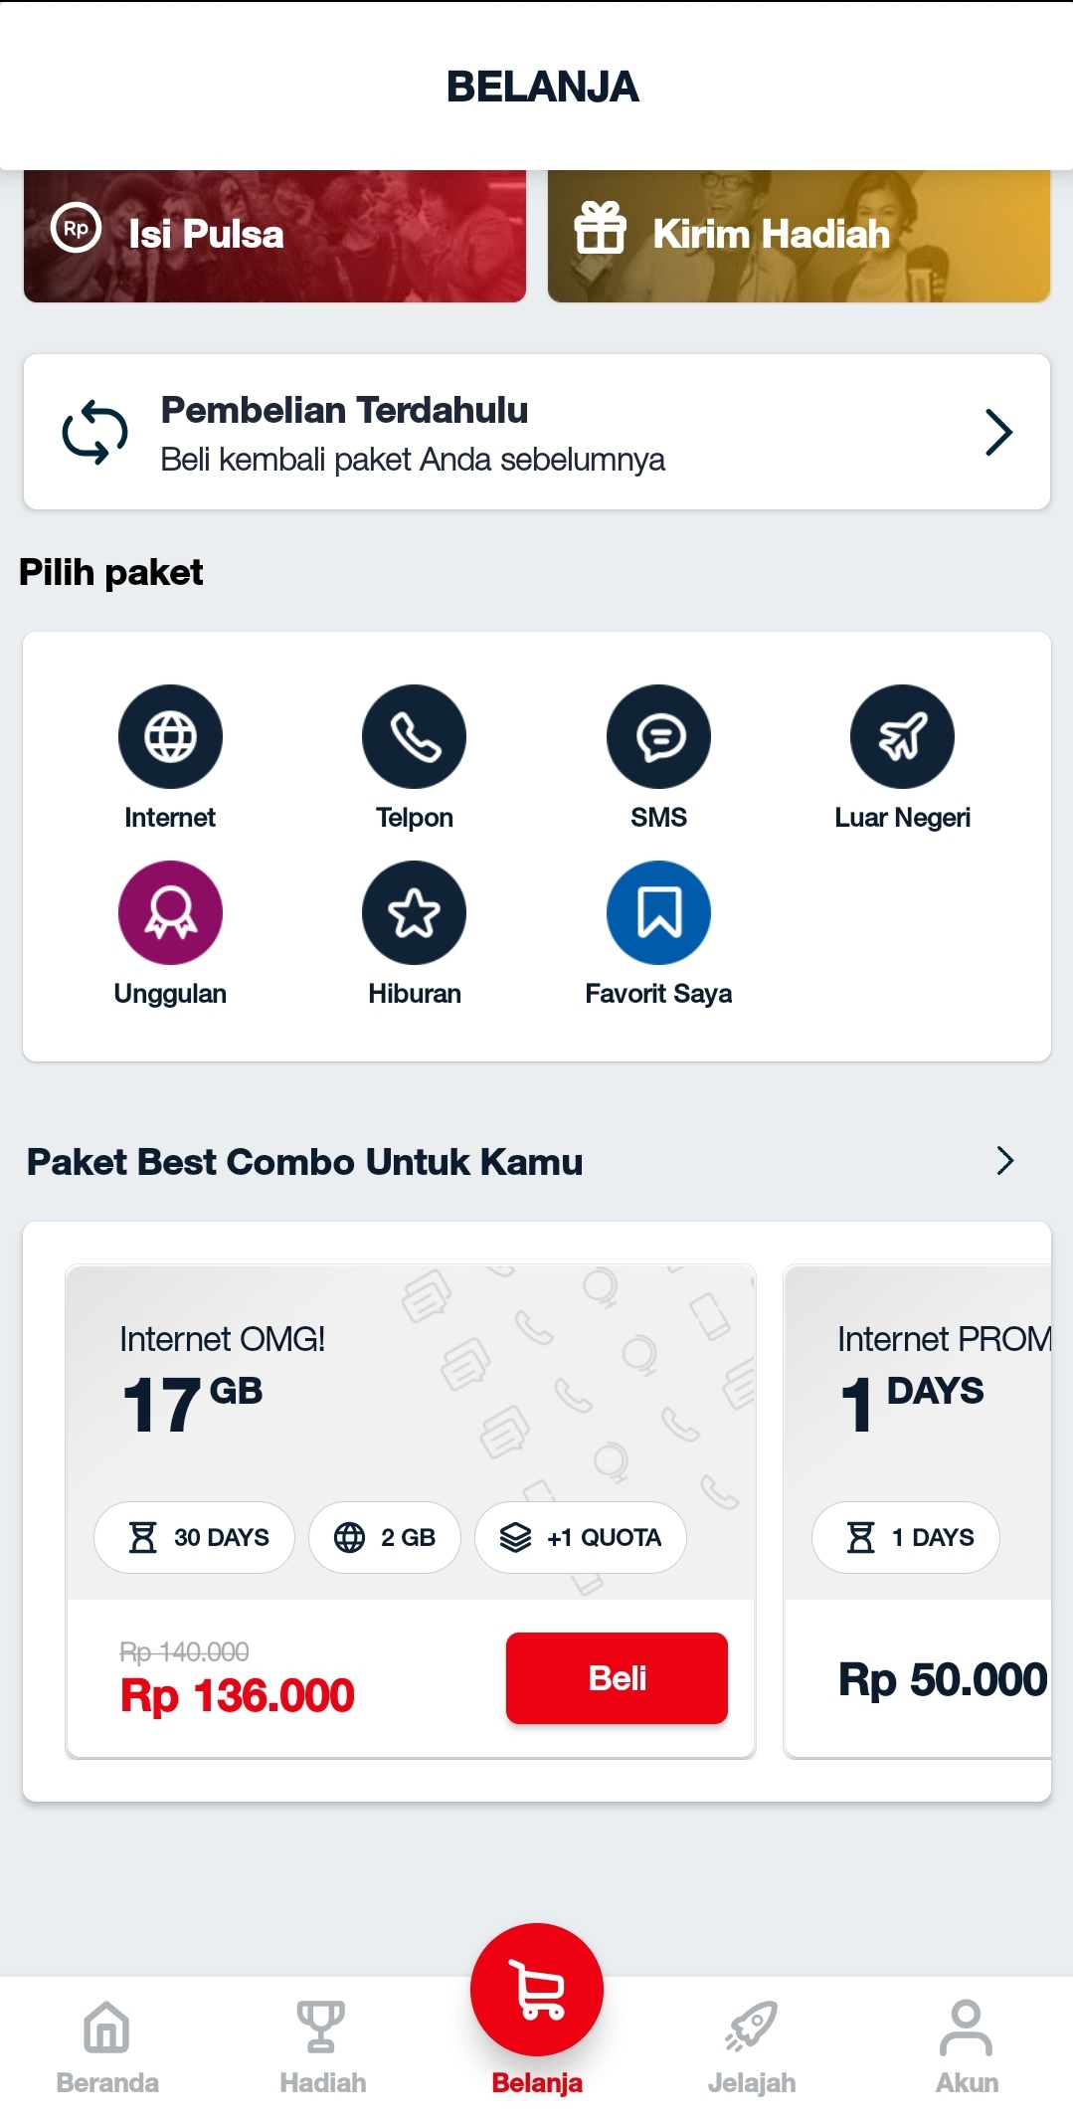Select the Telpon package category icon
Viewport: 1073px width, 2122px height.
tap(415, 736)
